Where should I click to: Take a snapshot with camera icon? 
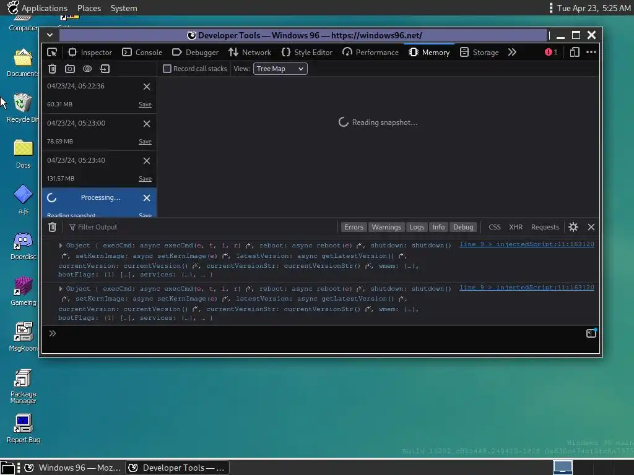tap(70, 69)
